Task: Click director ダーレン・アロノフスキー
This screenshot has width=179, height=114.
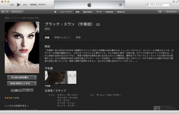Action: [109, 95]
